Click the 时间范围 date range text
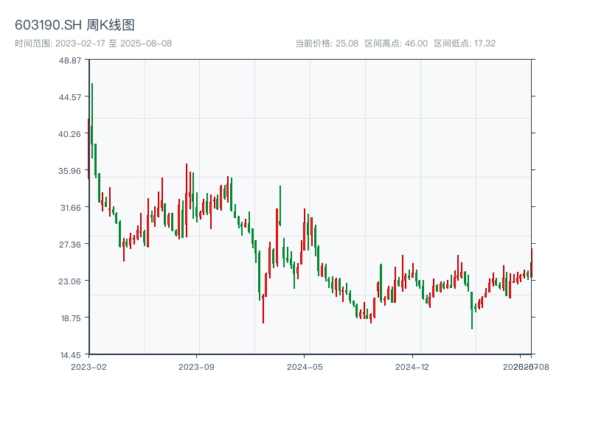 (x=93, y=43)
